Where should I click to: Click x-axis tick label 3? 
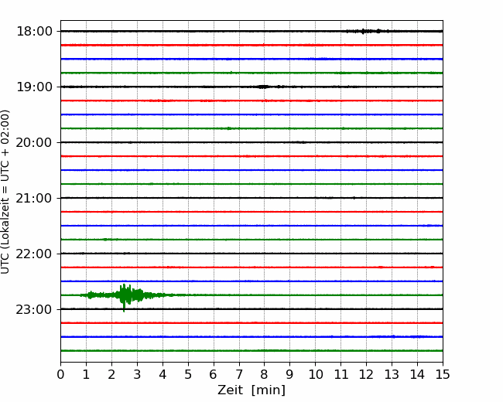click(x=137, y=374)
